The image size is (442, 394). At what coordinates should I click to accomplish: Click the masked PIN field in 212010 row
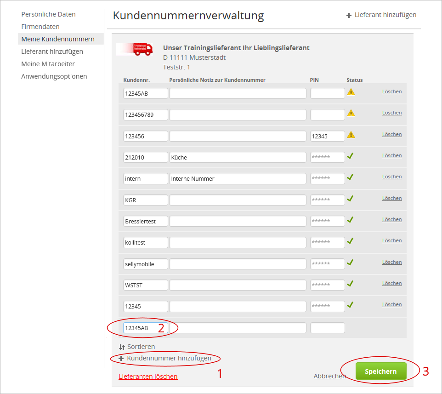pyautogui.click(x=327, y=157)
